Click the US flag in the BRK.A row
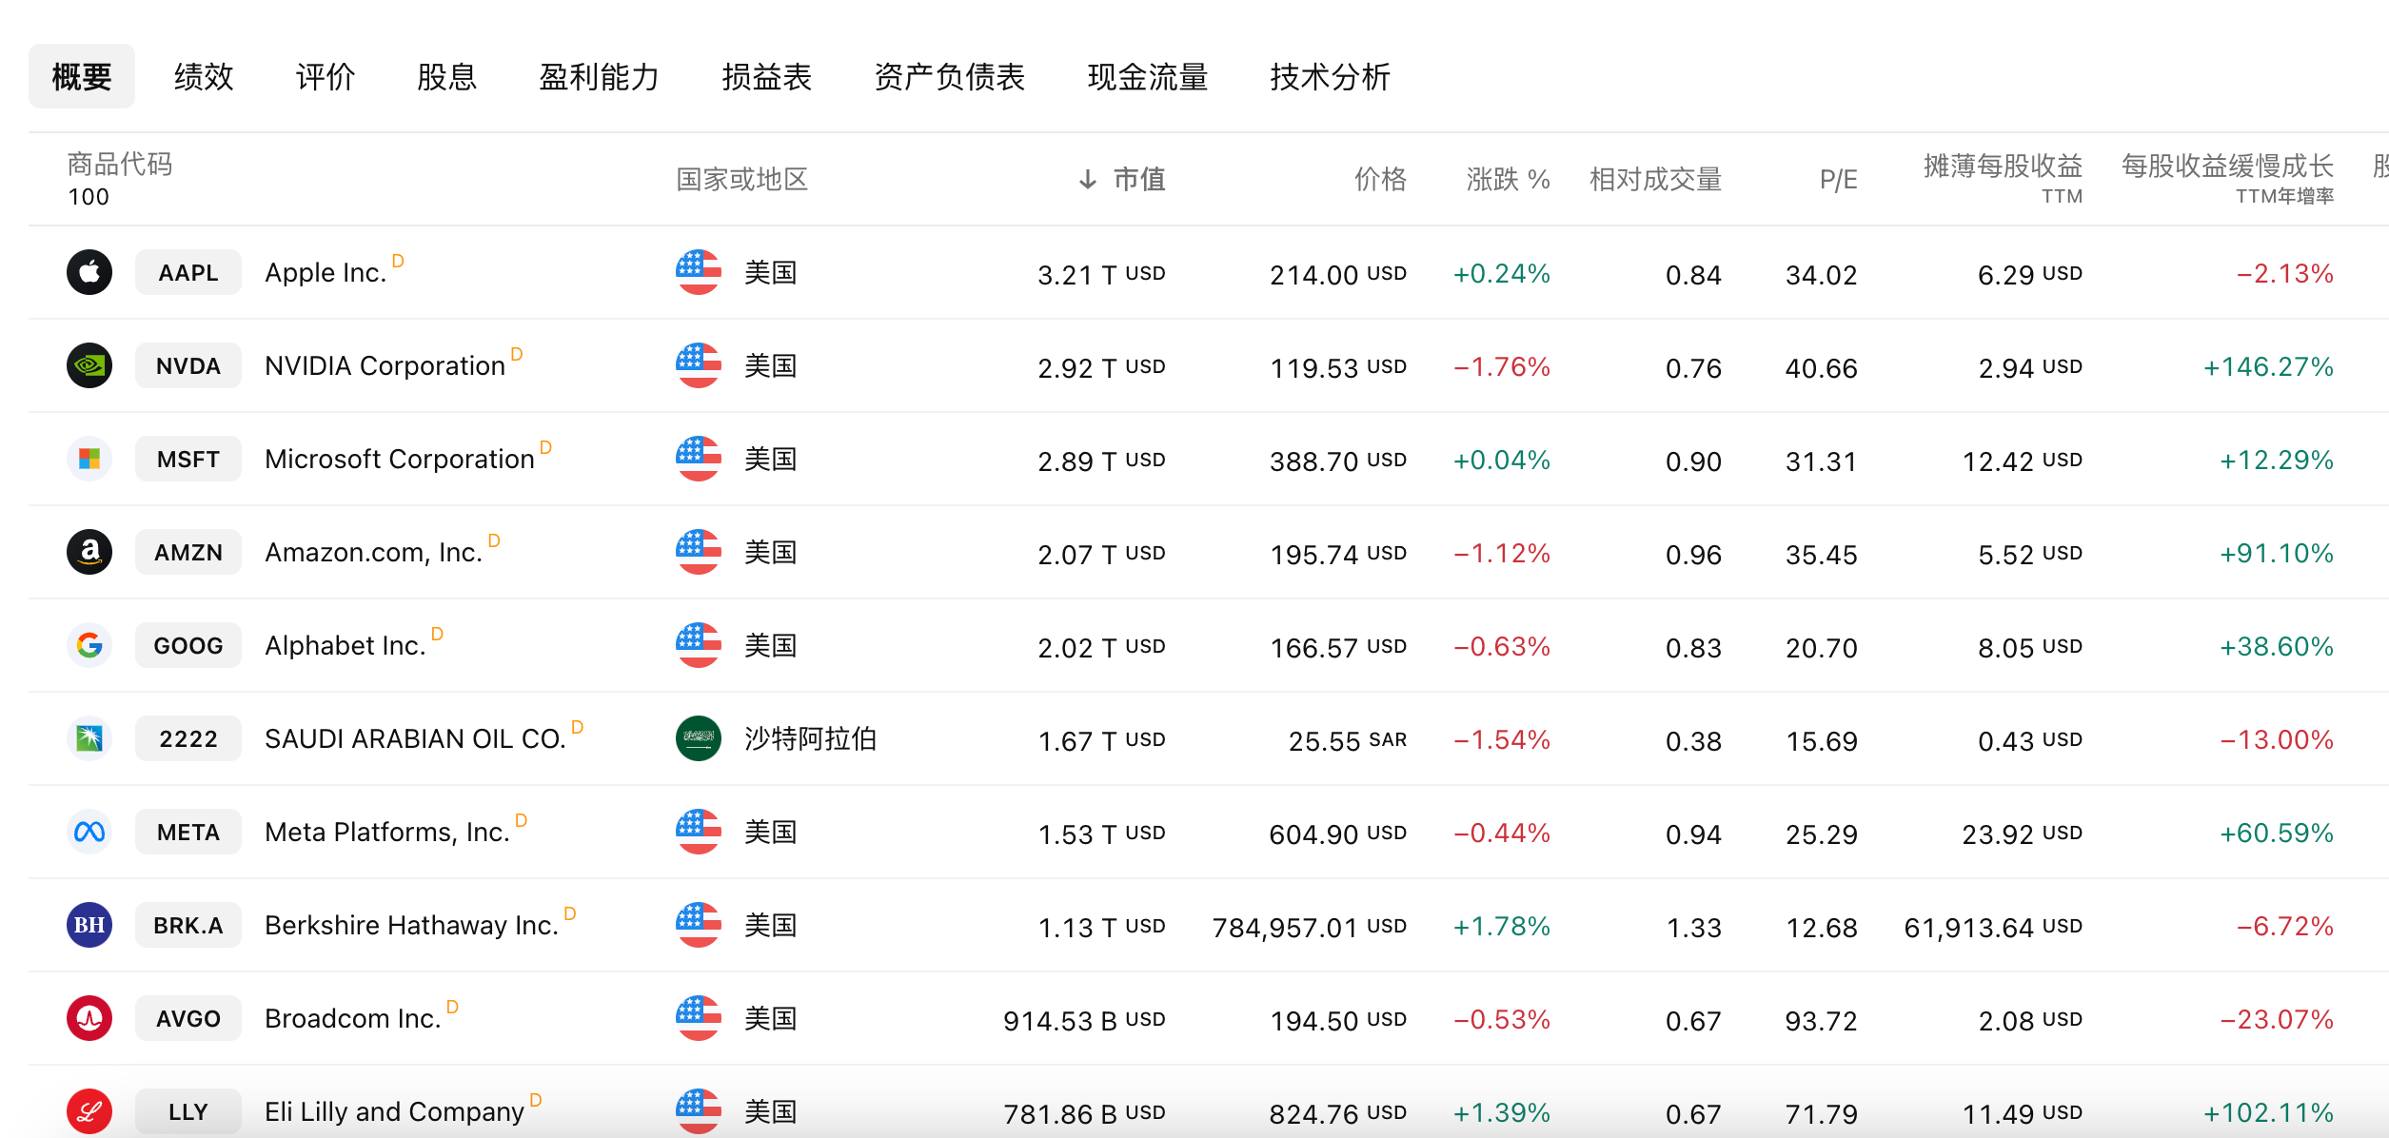This screenshot has width=2389, height=1138. point(699,926)
